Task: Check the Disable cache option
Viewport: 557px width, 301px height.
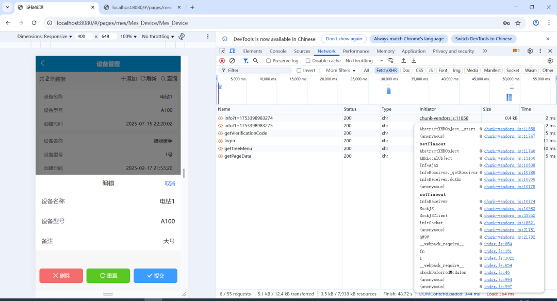Action: [308, 61]
